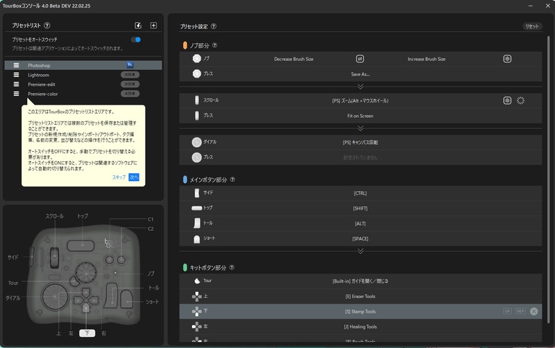Open help icon beside プリセットリスト
This screenshot has height=348, width=555.
[x=46, y=26]
